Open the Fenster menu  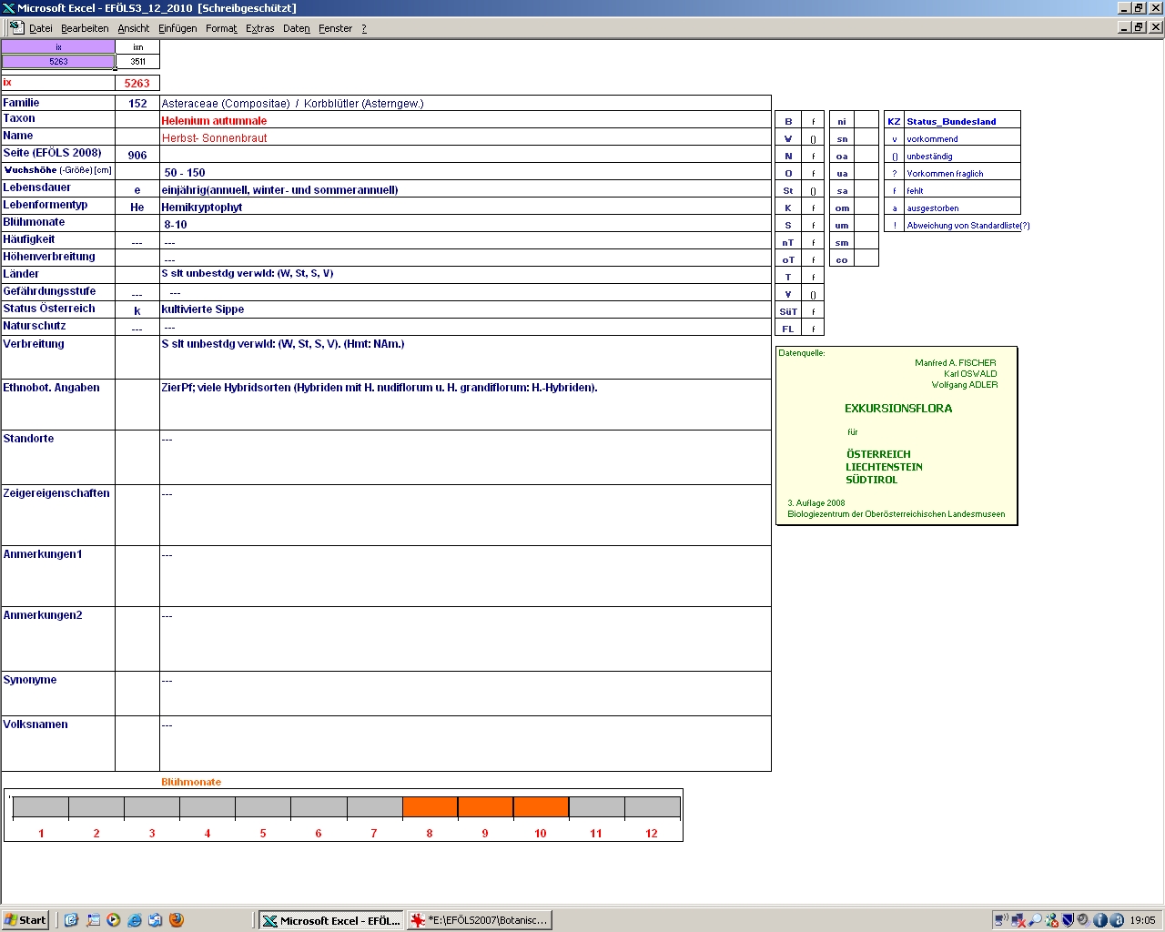point(336,28)
